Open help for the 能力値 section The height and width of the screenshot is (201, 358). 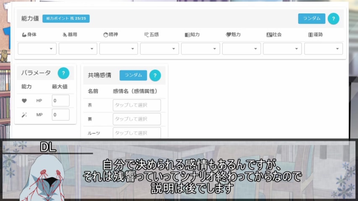(x=333, y=19)
